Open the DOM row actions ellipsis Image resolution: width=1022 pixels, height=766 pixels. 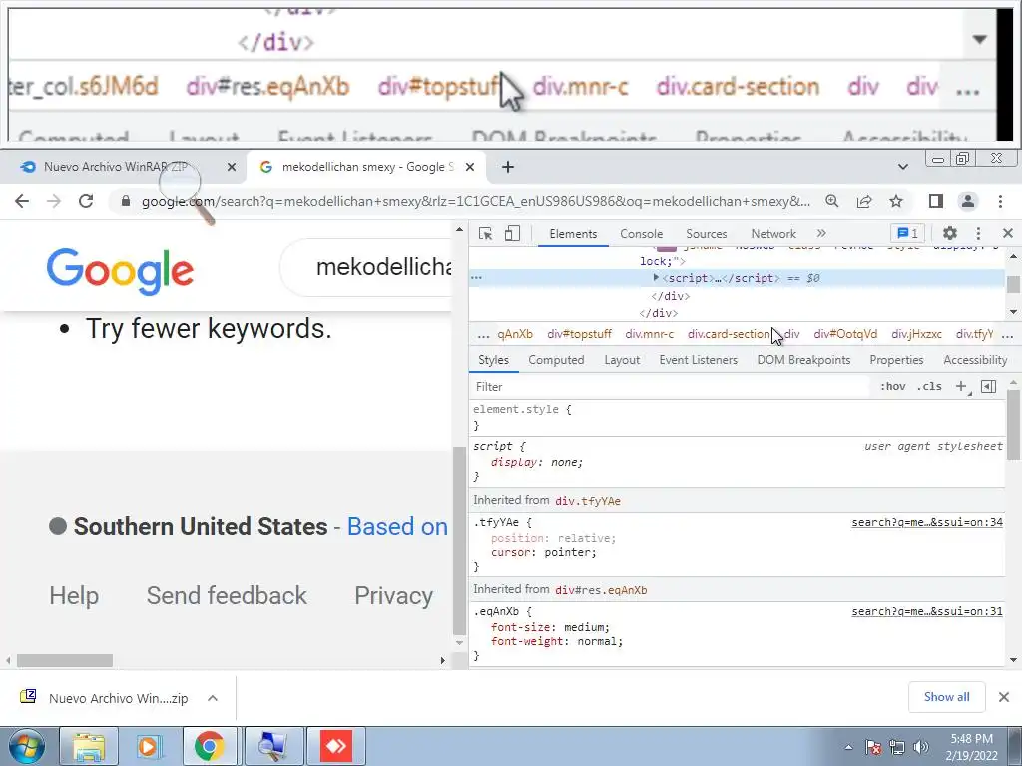point(476,278)
